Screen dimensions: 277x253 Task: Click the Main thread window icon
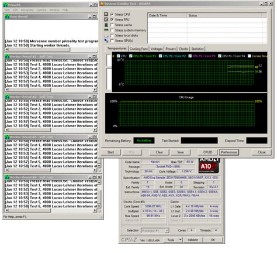coord(7,17)
